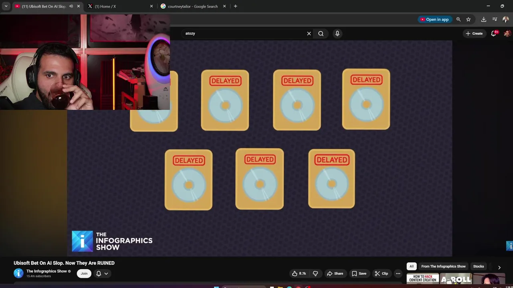Viewport: 513px width, 288px height.
Task: Switch to courtneytailor Google Search tab
Action: pos(193,6)
